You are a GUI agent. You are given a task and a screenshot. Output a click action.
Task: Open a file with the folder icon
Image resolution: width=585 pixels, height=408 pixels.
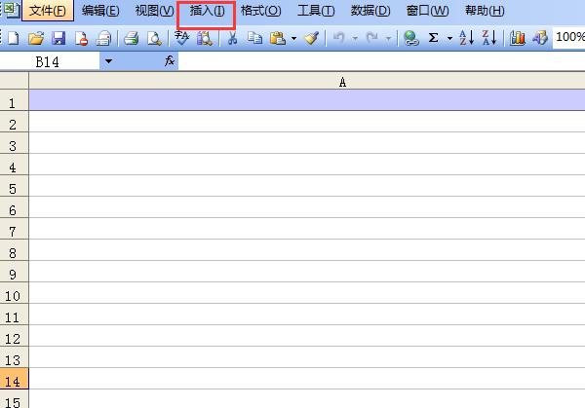[x=36, y=38]
